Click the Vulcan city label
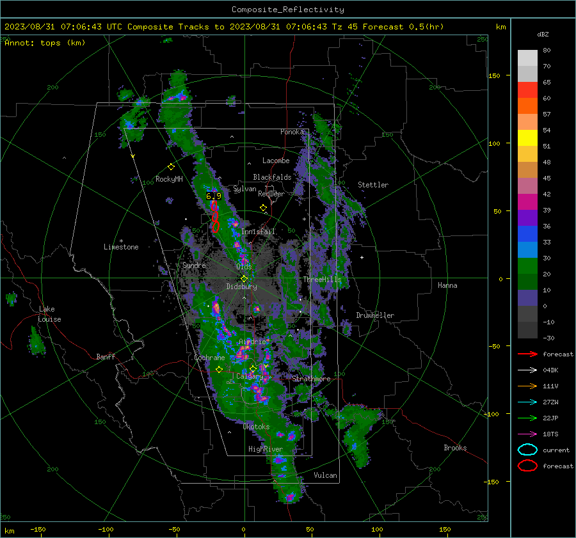Screen dimensions: 576x538 tap(325, 475)
